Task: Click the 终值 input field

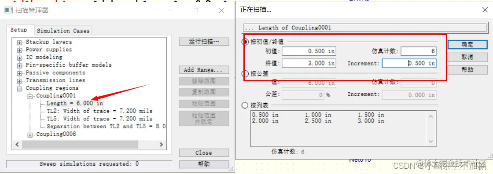Action: (309, 63)
